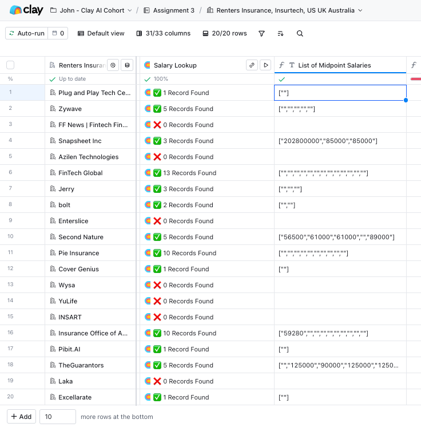The image size is (421, 431).
Task: Click the Azilen Technologies company cell
Action: pos(90,157)
